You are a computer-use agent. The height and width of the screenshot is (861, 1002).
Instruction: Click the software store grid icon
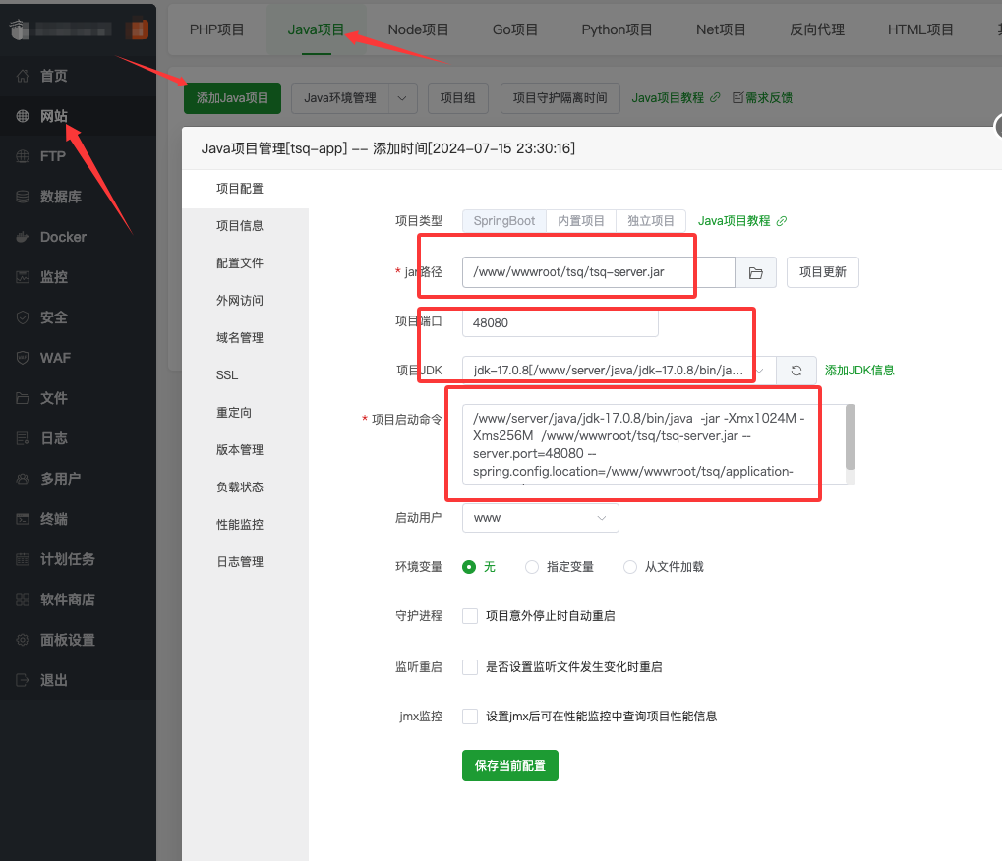point(23,600)
